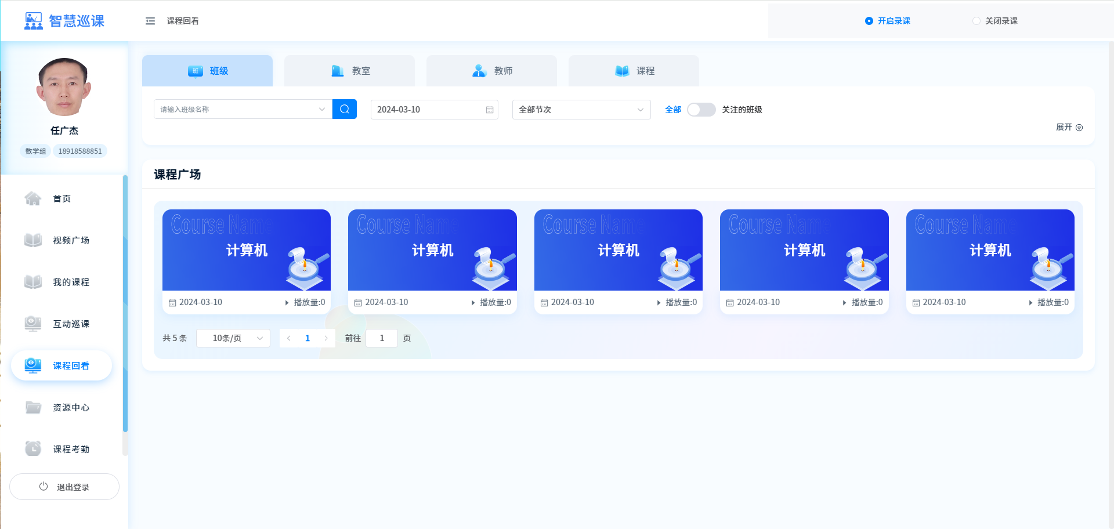Select the 开启录课 radio button
The height and width of the screenshot is (529, 1114).
pyautogui.click(x=869, y=21)
